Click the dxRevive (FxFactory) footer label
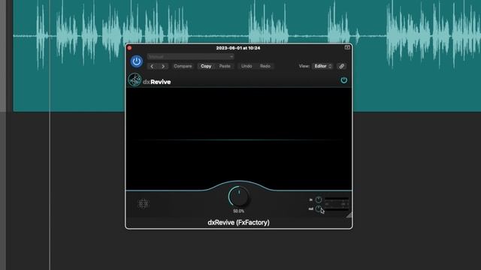The image size is (481, 270). click(239, 223)
